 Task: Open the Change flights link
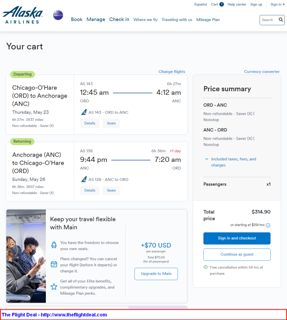click(172, 72)
